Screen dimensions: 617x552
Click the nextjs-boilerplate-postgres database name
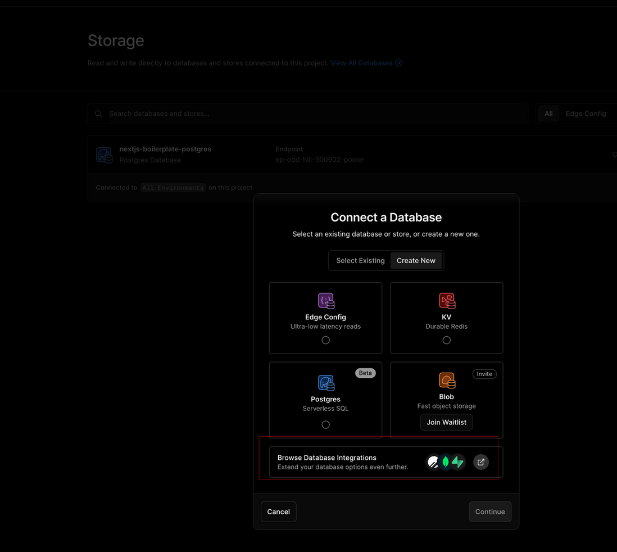(x=165, y=149)
